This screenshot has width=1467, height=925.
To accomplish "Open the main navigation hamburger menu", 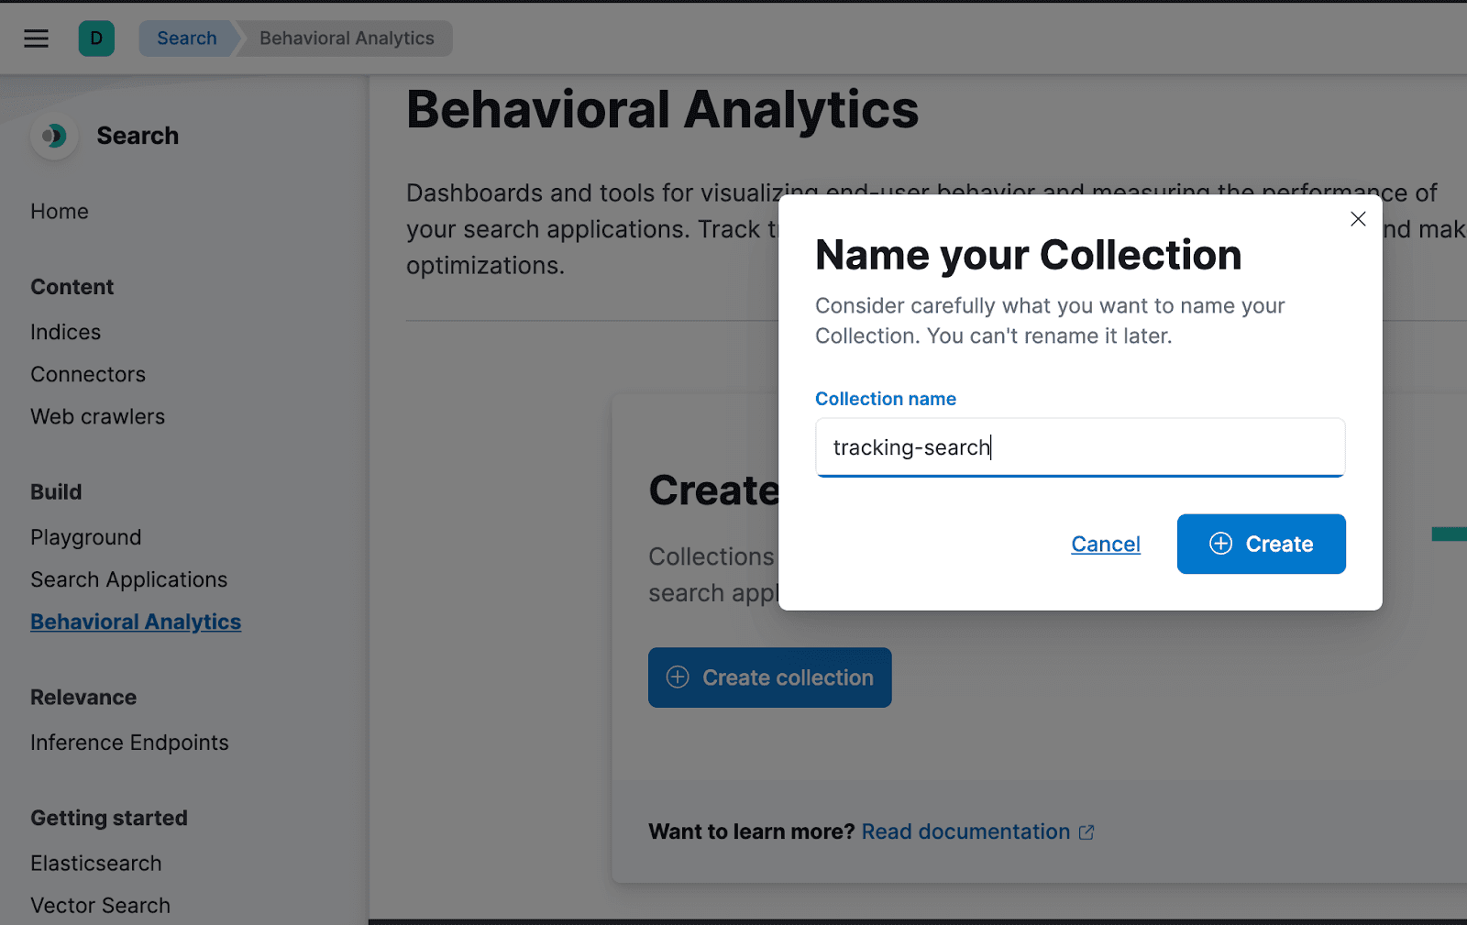I will [36, 38].
